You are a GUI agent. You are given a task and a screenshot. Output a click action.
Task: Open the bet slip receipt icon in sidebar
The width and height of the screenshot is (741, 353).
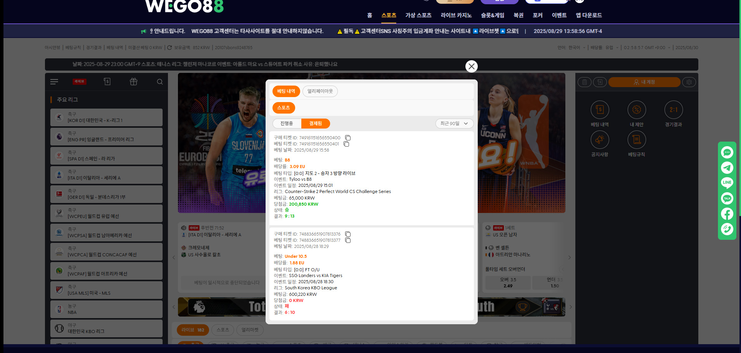coord(107,82)
